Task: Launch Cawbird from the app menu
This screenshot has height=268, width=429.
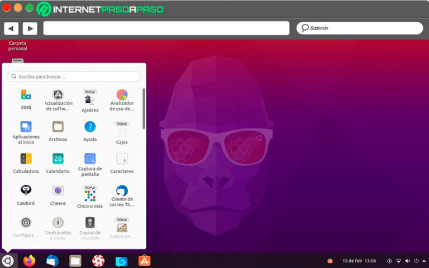Action: (x=26, y=191)
